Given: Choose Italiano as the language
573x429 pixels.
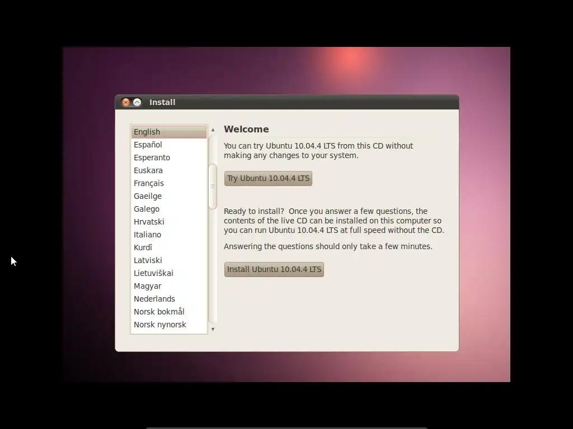Looking at the screenshot, I should pyautogui.click(x=169, y=235).
